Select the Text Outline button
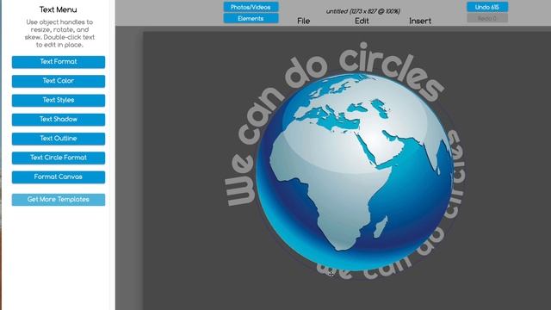The image size is (551, 310). tap(59, 139)
